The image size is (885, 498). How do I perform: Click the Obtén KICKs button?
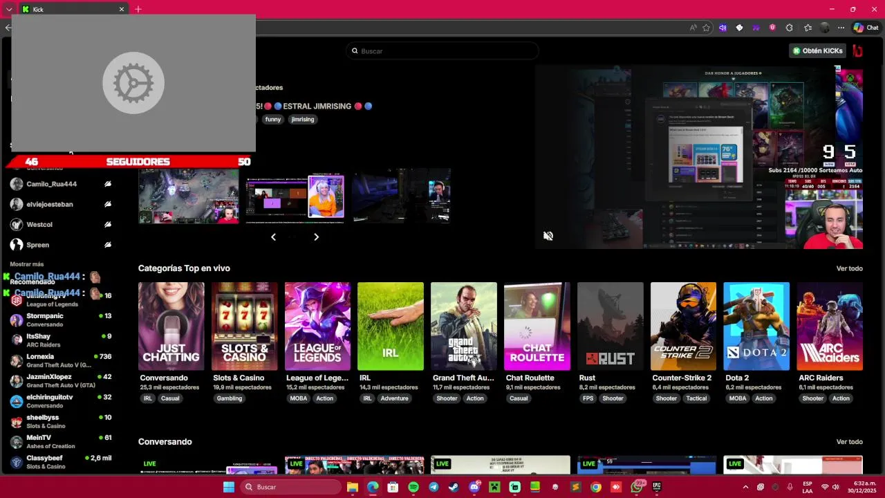817,50
